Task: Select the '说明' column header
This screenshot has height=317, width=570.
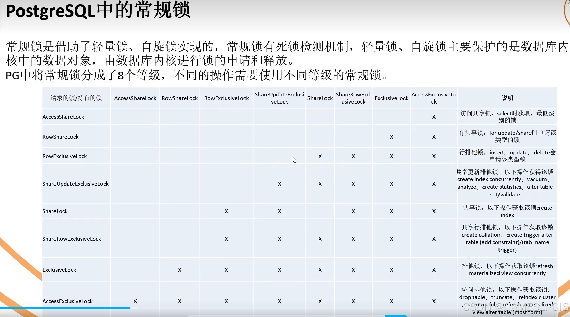Action: tap(507, 98)
